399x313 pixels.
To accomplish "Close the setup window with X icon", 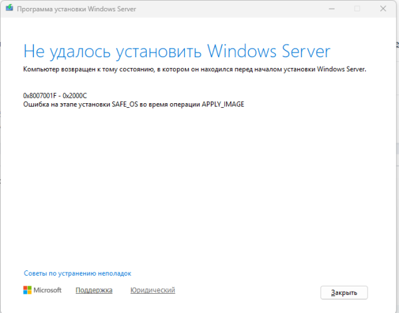I will pos(383,9).
